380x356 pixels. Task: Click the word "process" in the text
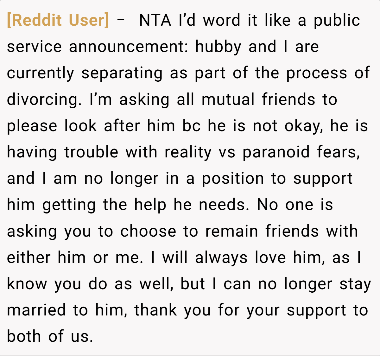pyautogui.click(x=316, y=73)
